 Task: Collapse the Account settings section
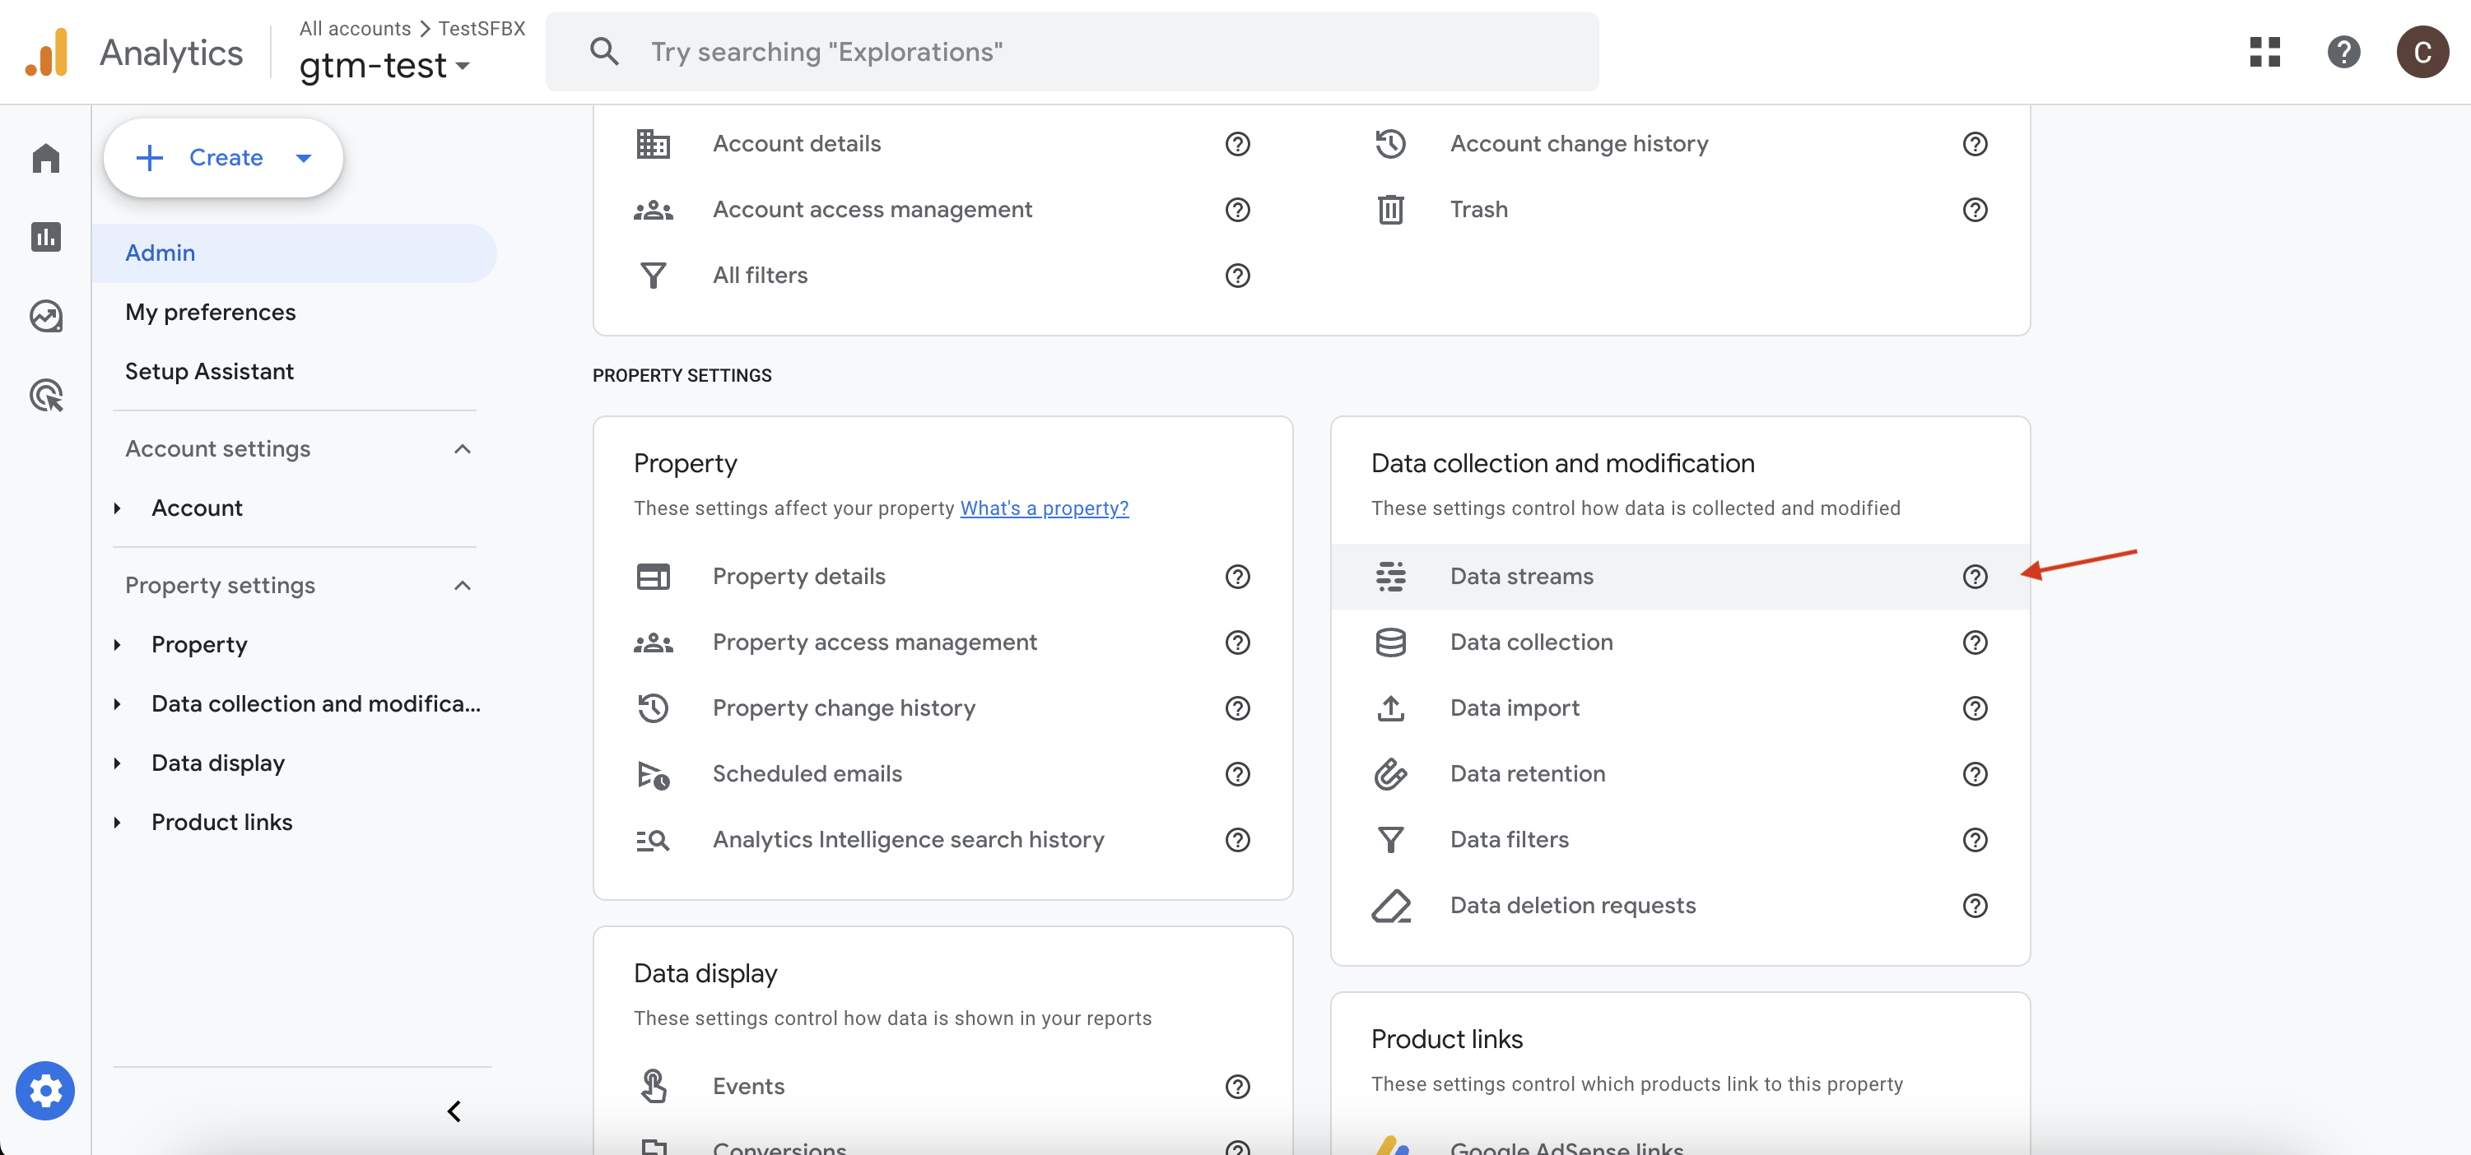(463, 448)
